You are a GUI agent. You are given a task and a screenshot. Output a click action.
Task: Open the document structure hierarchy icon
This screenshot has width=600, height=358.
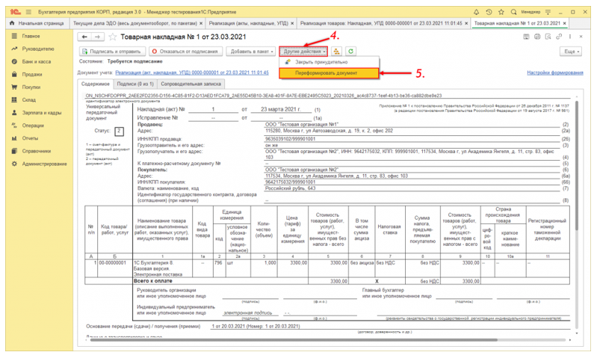(336, 52)
